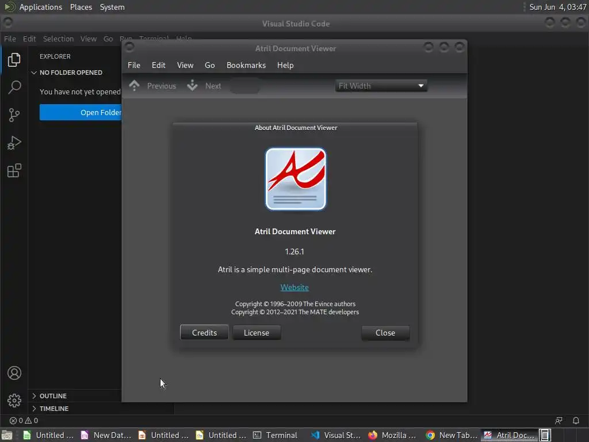Switch to the New Dat... taskbar entry
Image resolution: width=589 pixels, height=442 pixels.
coord(106,435)
